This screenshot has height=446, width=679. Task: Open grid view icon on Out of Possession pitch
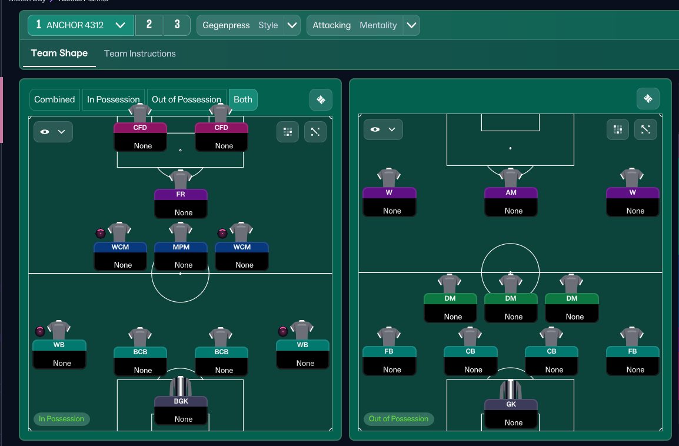point(617,129)
